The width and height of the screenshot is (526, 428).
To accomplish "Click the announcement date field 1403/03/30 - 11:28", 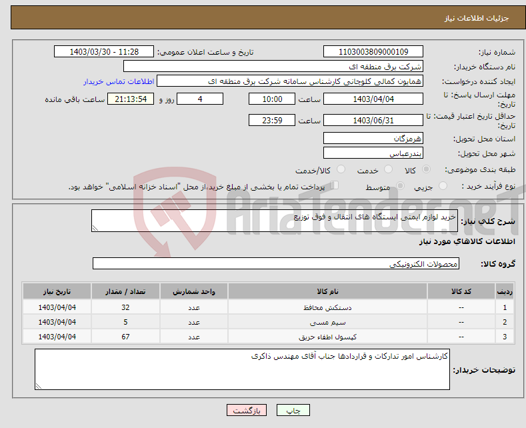I will coord(104,51).
